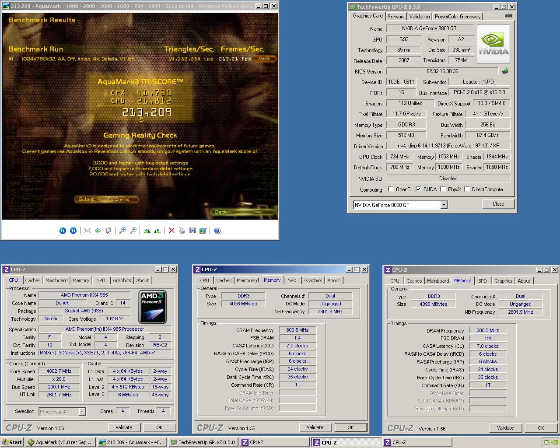Viewport: 560px width, 448px height.
Task: Open About tab in right CPU-Z window
Action: coord(524,281)
